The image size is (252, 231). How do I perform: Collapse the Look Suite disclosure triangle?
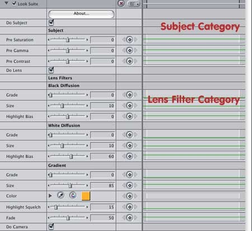coord(7,3)
